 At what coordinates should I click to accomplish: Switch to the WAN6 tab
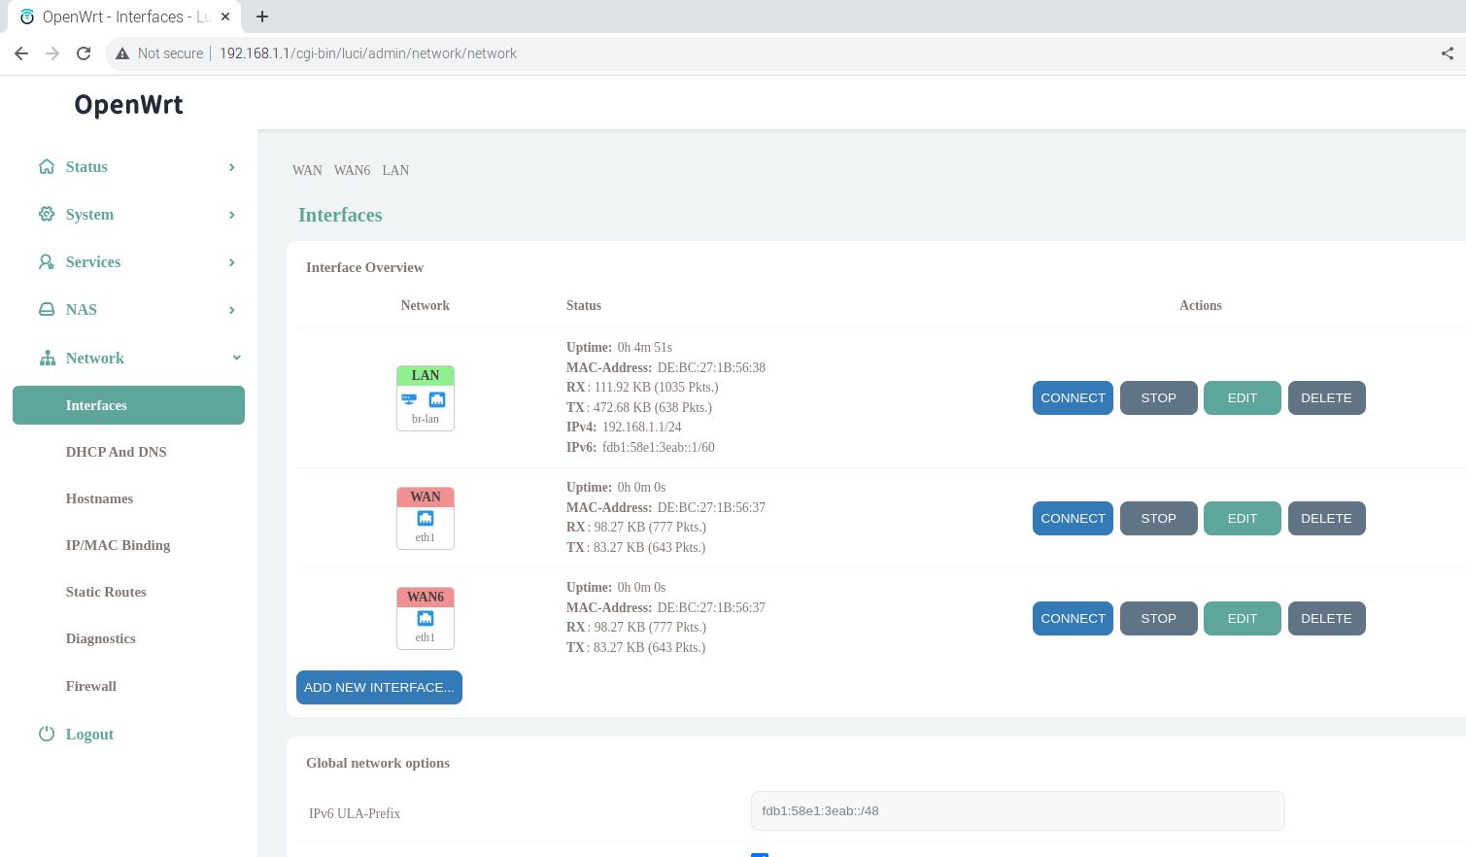pos(352,170)
